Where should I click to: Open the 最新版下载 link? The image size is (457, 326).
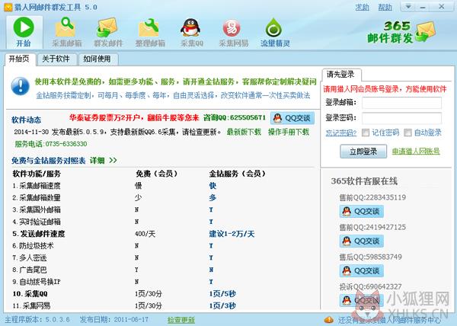244,132
